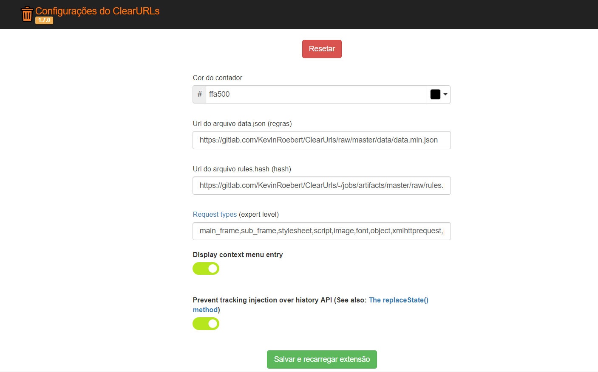Click the black color swatch

(x=435, y=94)
